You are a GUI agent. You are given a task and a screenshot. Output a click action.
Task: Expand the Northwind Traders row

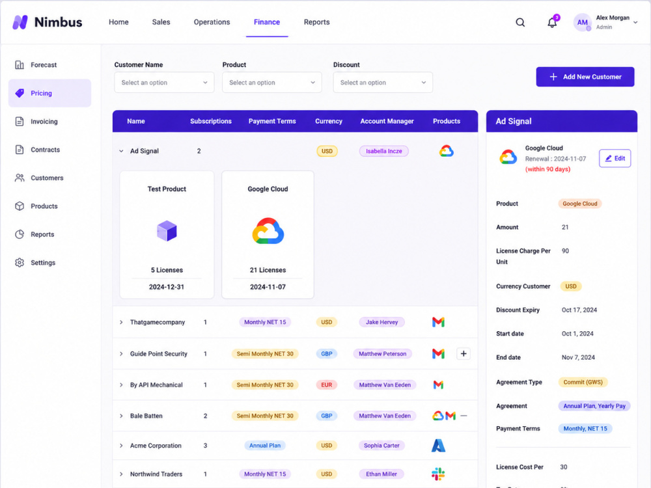(121, 474)
